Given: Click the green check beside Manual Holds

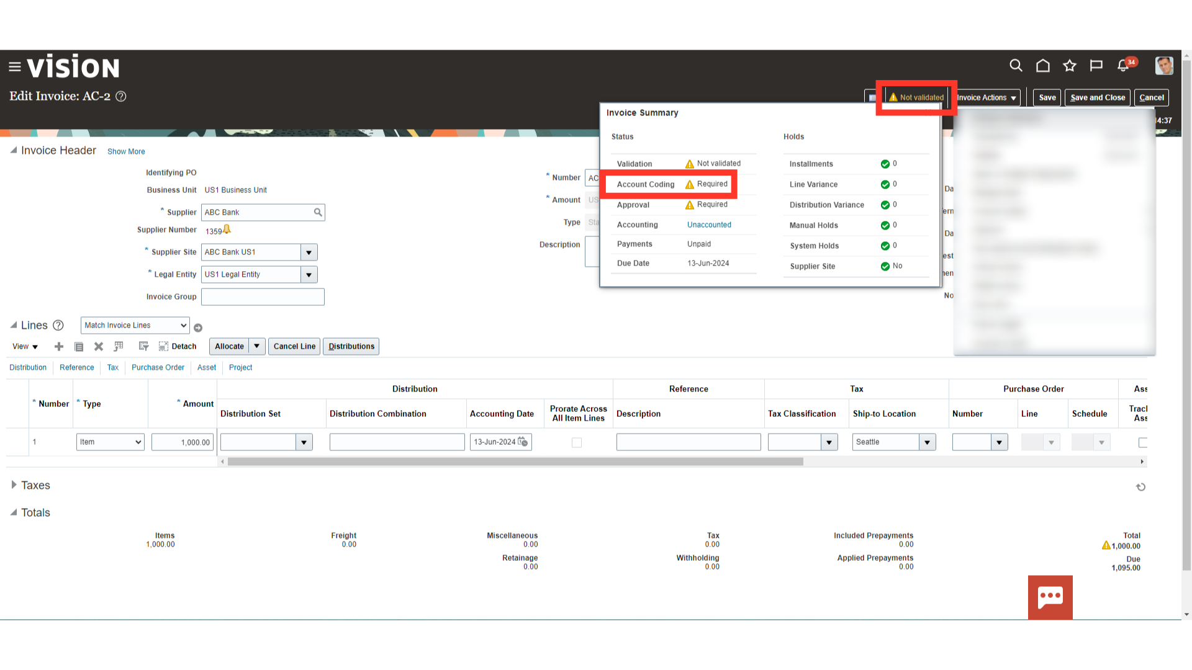Looking at the screenshot, I should click(885, 225).
